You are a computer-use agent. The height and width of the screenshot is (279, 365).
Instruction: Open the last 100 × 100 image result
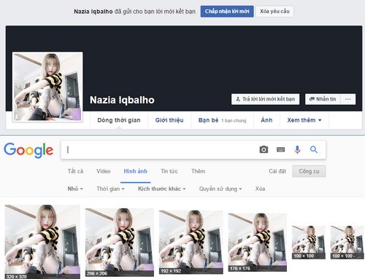347,243
